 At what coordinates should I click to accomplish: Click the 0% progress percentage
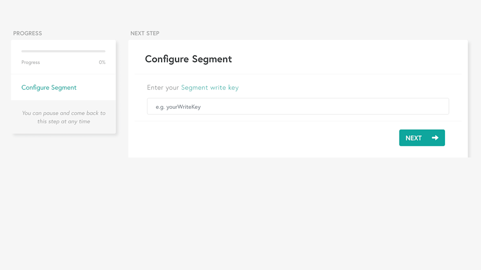[102, 63]
